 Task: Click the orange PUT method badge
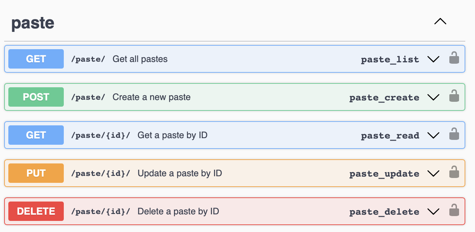36,173
